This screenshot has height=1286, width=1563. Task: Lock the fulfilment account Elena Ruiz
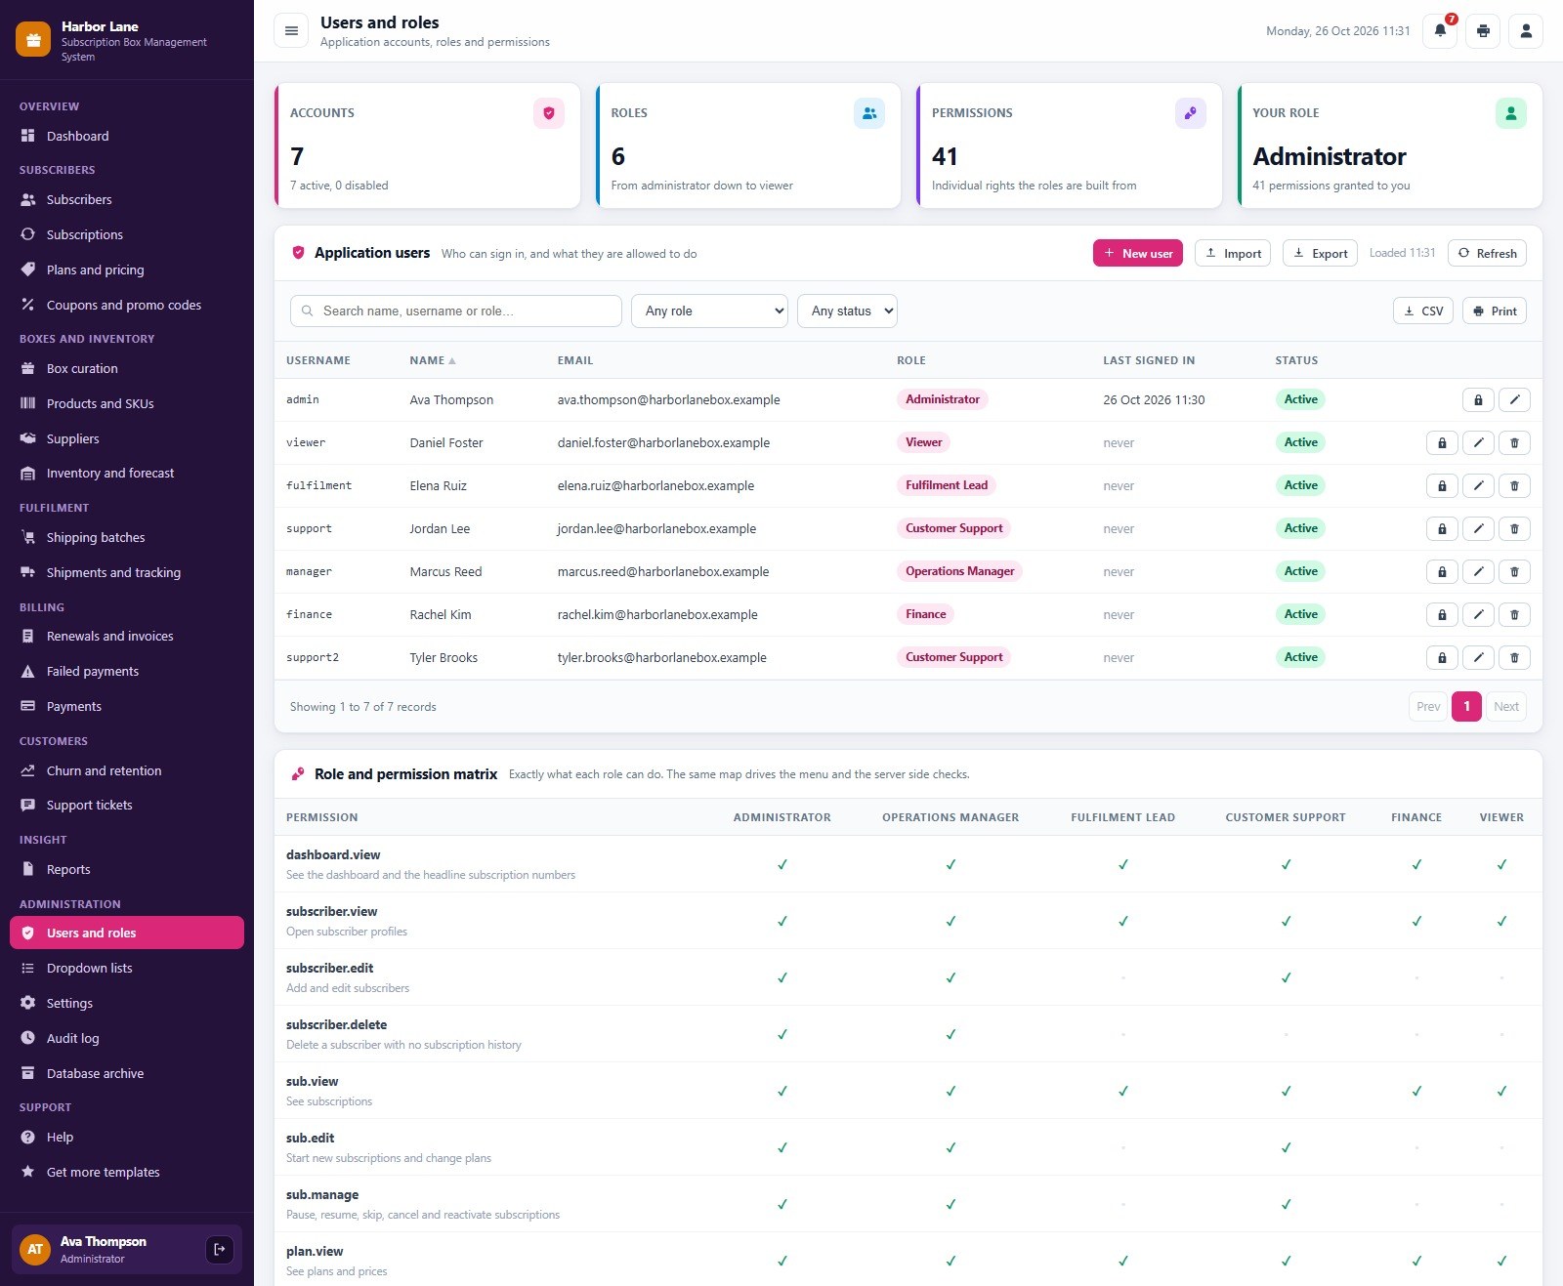pos(1442,485)
